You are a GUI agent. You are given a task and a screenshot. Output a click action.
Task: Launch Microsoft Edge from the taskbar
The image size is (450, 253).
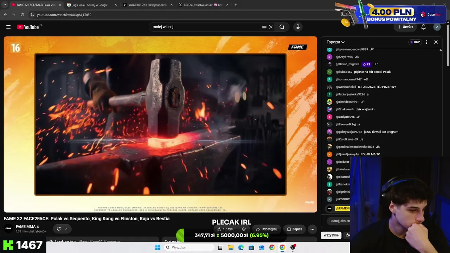241,247
